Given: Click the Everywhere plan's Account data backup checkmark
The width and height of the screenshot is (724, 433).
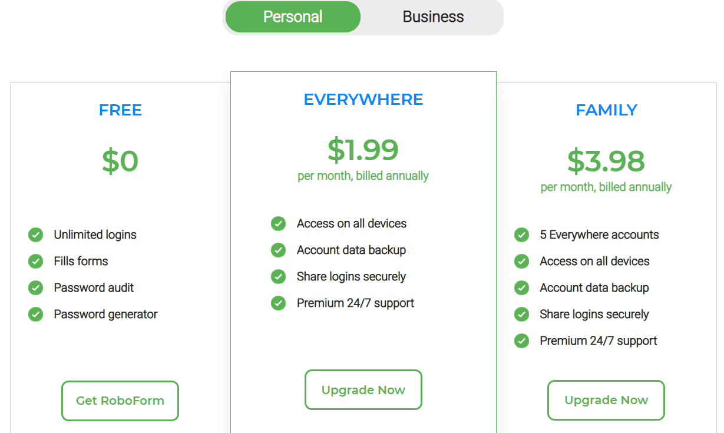Looking at the screenshot, I should point(279,250).
